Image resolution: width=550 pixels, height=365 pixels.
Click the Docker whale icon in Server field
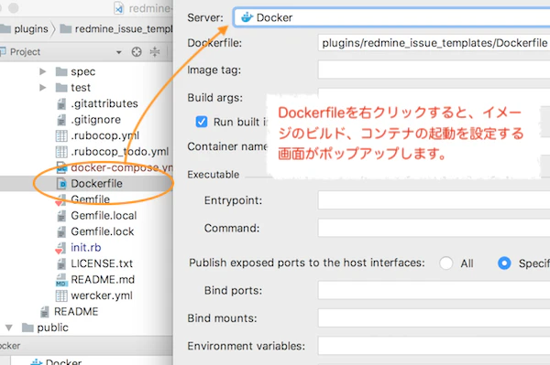tap(247, 17)
